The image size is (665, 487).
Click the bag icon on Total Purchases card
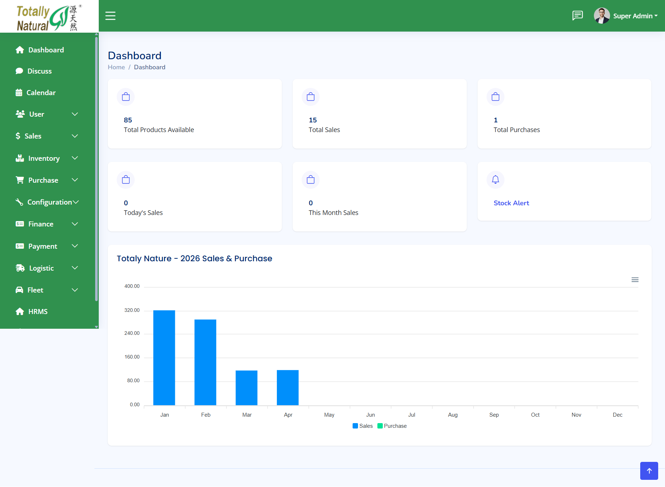click(496, 97)
